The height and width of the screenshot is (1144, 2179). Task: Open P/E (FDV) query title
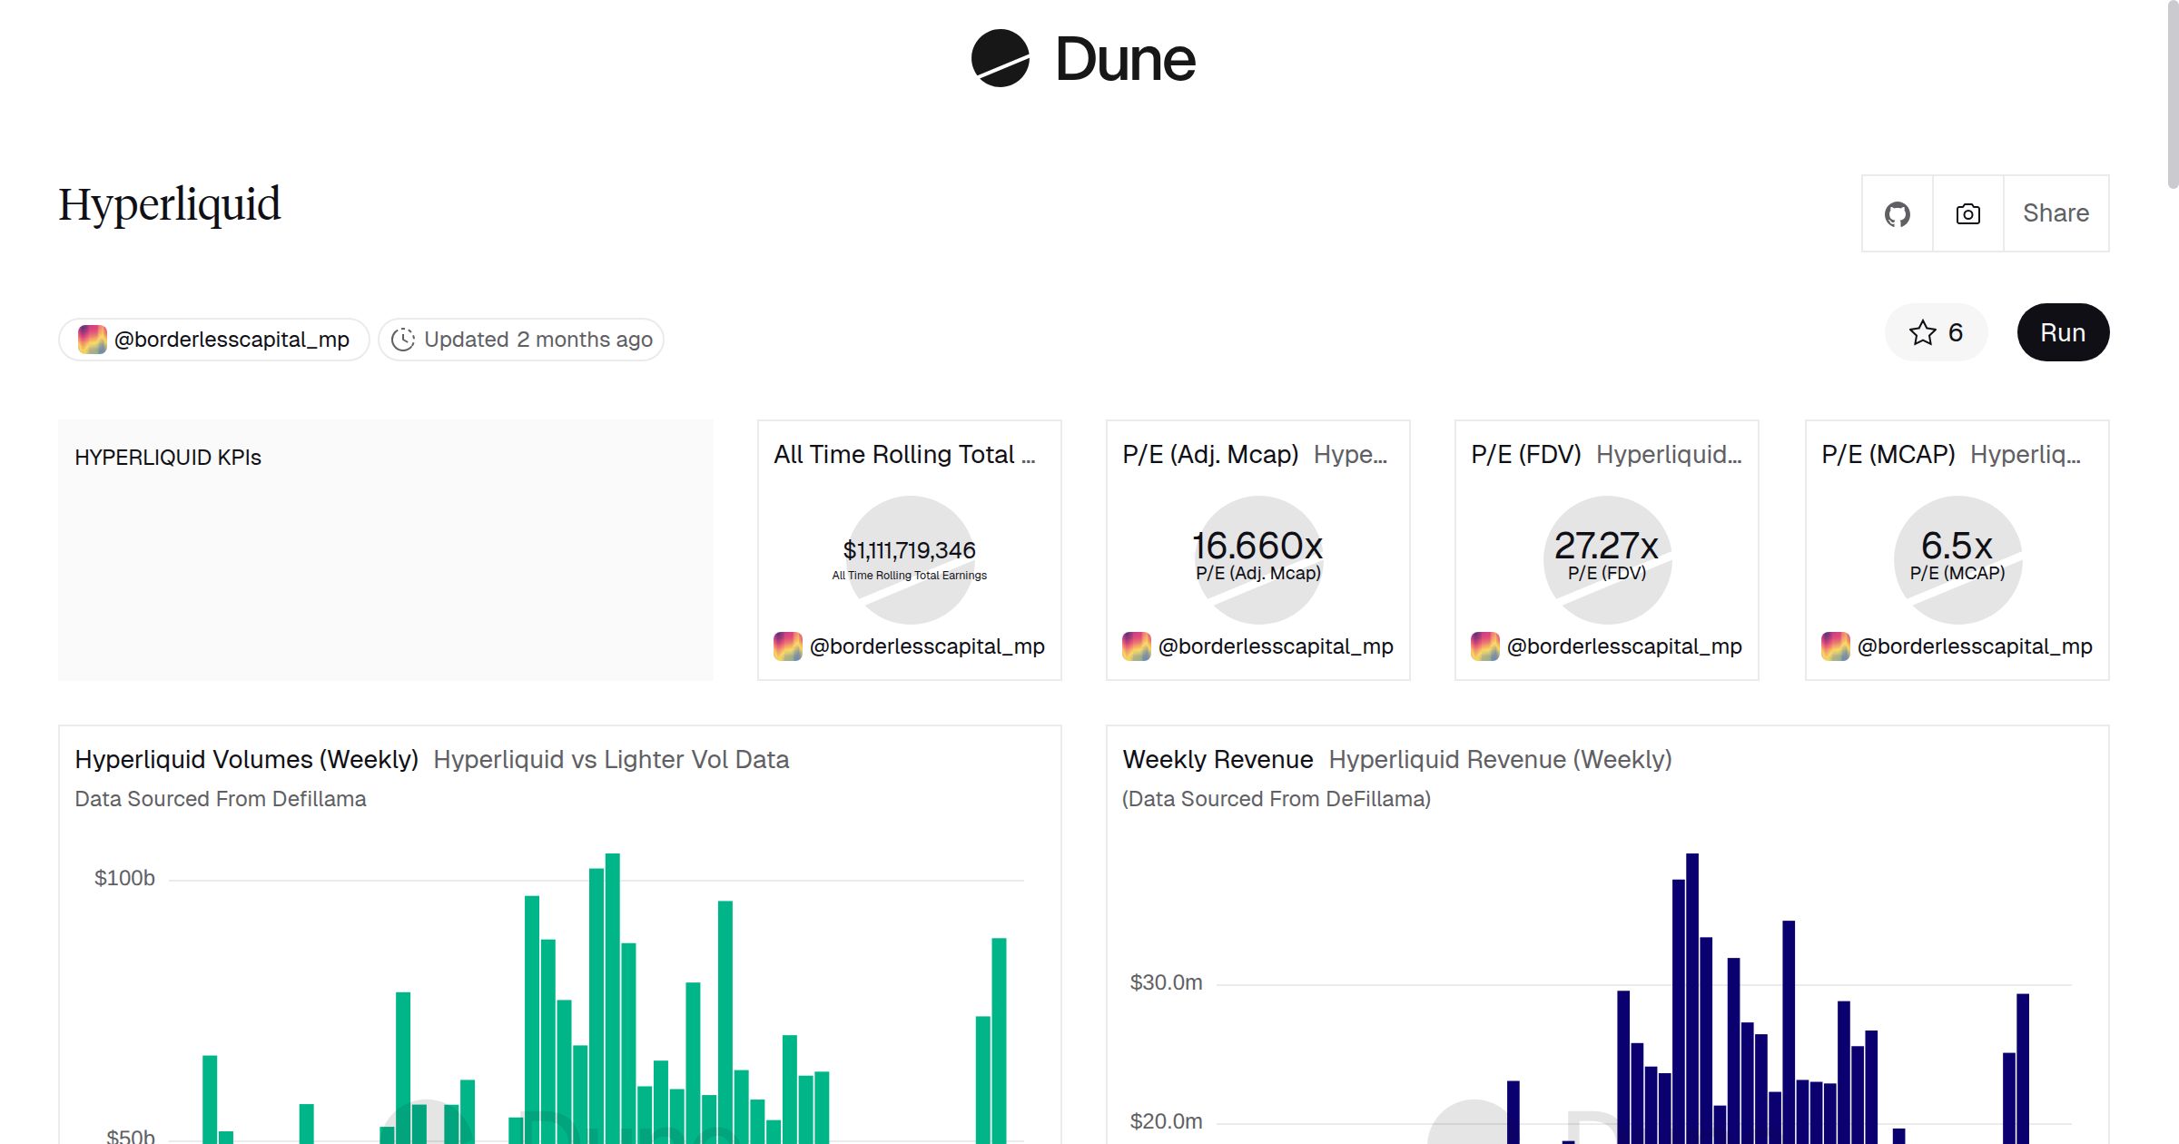click(1525, 455)
